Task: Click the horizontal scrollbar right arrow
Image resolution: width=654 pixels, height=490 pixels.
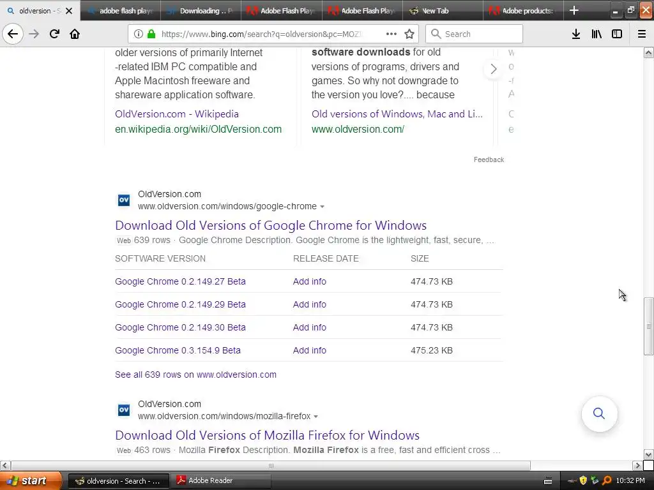Action: click(x=638, y=465)
